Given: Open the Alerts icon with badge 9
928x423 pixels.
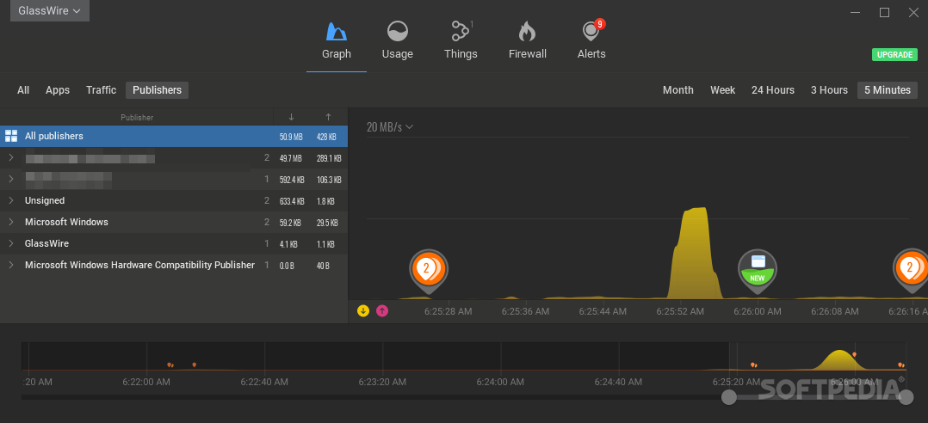Looking at the screenshot, I should [x=591, y=29].
